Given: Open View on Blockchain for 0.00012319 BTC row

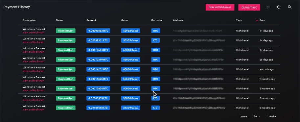Looking at the screenshot, I should [x=34, y=61].
